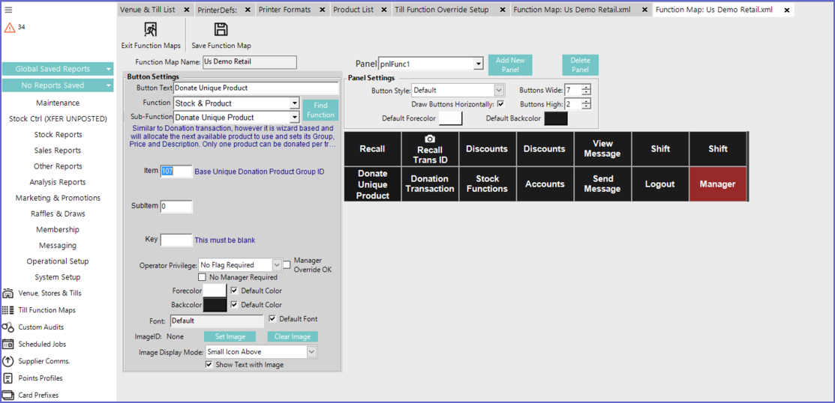Image resolution: width=835 pixels, height=403 pixels.
Task: Click the black Backcolor swatch
Action: pos(215,305)
